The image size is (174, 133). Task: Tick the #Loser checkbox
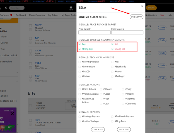(x=101, y=94)
